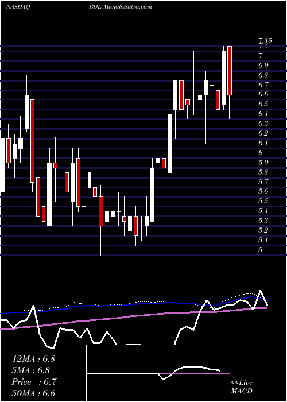This screenshot has width=287, height=402.
Task: Click the MACD inset chart box
Action: 158,373
